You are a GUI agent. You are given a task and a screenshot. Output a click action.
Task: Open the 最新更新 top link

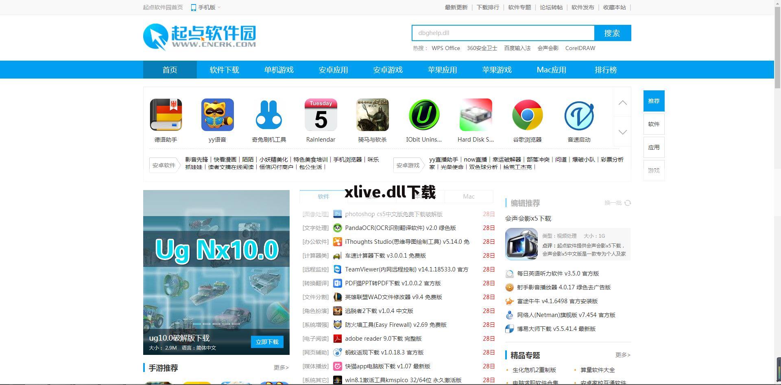(456, 7)
